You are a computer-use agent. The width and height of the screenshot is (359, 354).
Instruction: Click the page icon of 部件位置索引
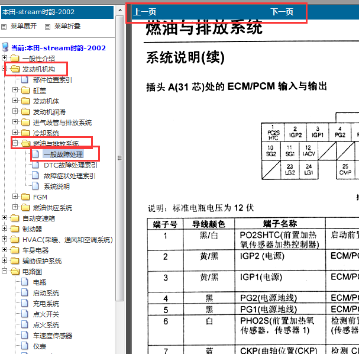point(25,79)
